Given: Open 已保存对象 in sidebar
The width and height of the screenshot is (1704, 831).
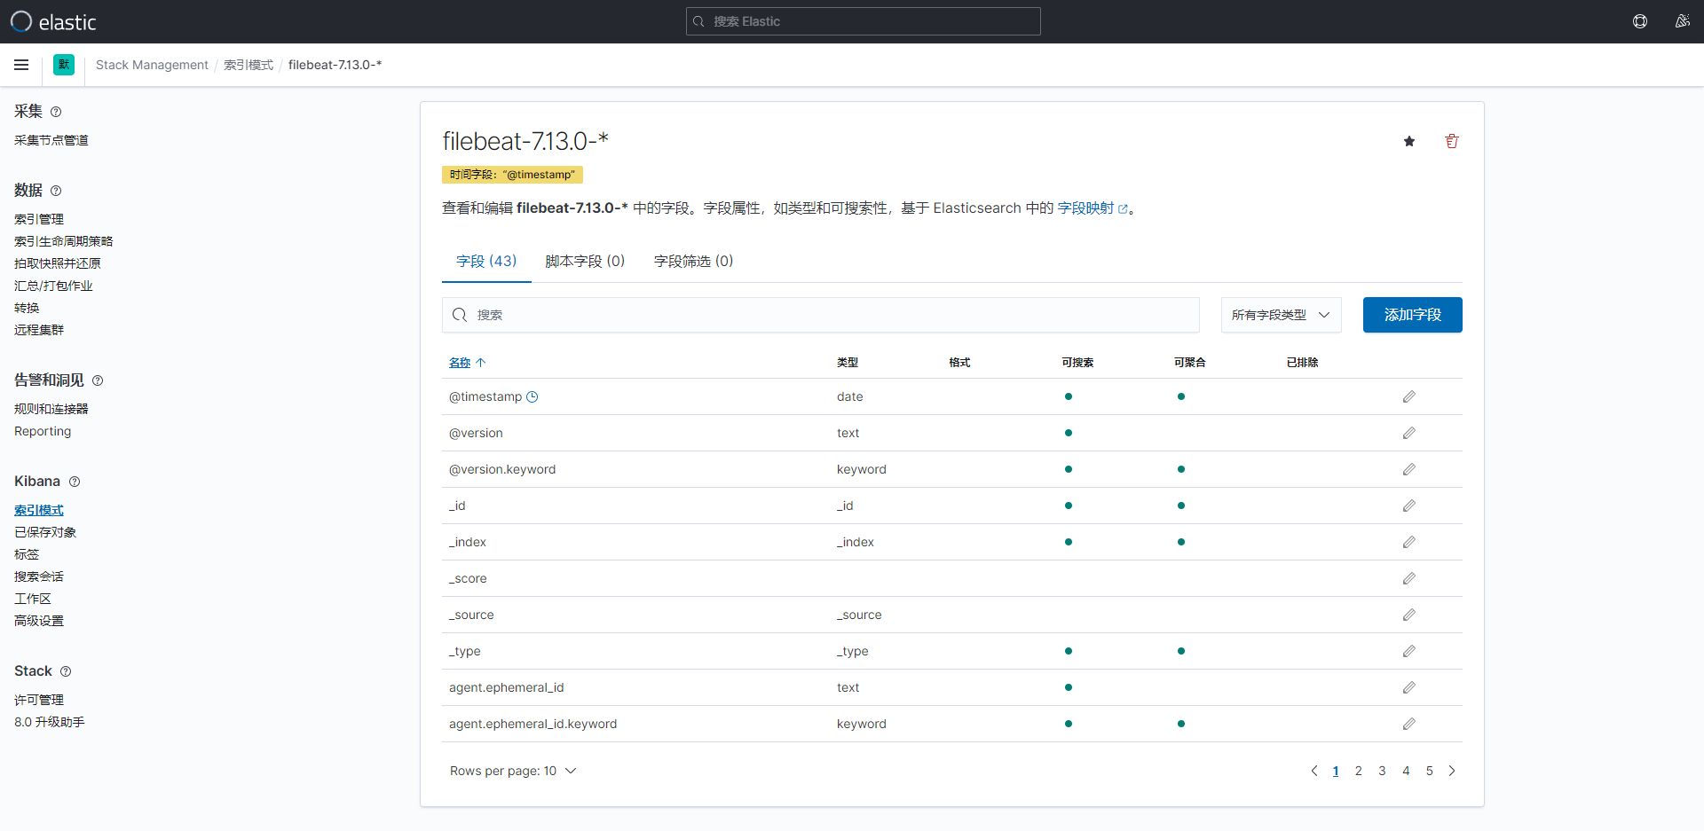Looking at the screenshot, I should pyautogui.click(x=45, y=532).
